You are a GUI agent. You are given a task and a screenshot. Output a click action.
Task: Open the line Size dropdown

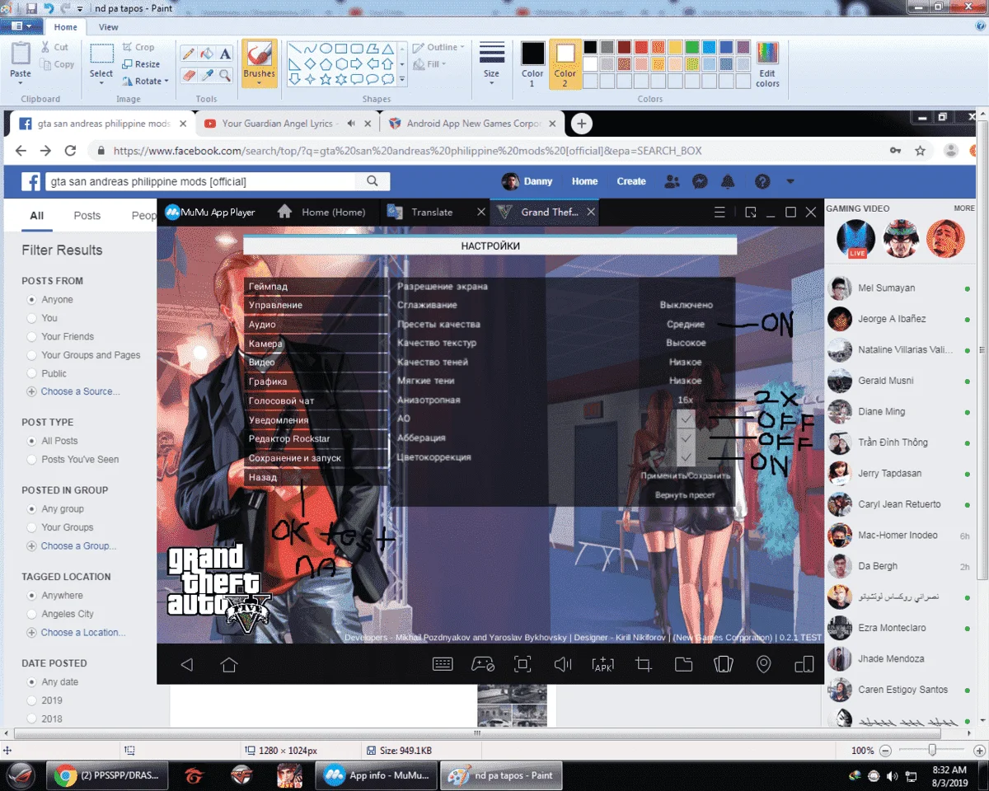[491, 62]
